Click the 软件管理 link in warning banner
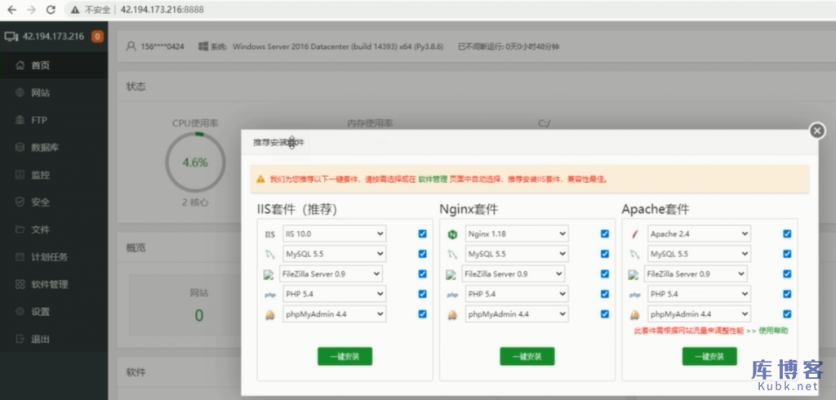836x400 pixels. pos(433,180)
